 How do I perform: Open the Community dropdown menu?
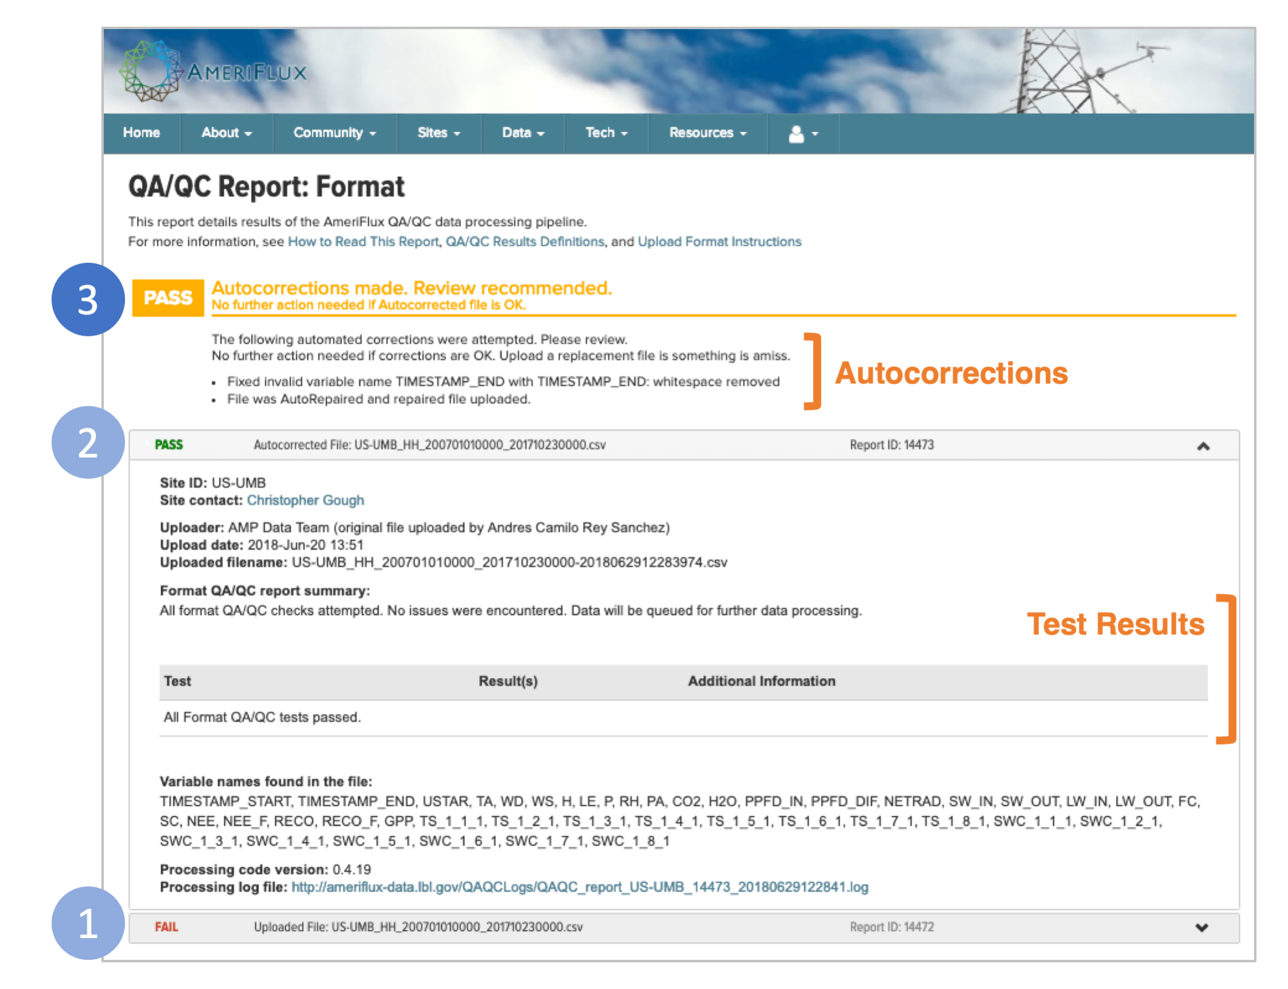(334, 133)
